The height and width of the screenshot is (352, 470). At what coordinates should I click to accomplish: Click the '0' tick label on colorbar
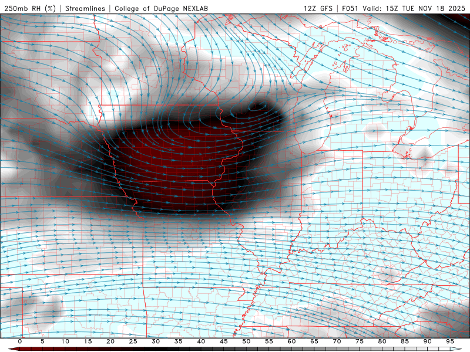(x=20, y=341)
